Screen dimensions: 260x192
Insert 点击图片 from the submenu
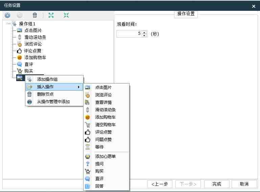pyautogui.click(x=107, y=87)
